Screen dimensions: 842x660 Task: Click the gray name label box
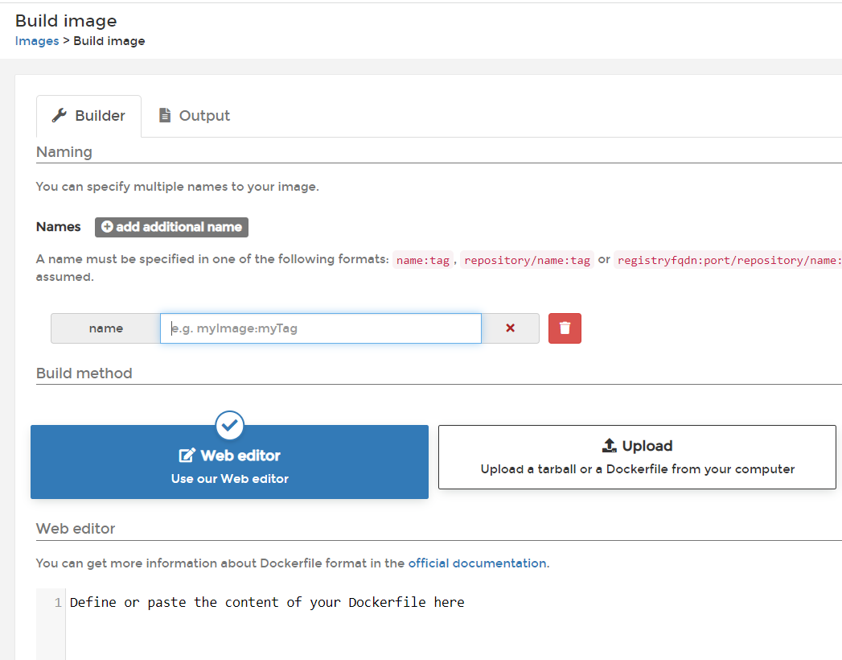(x=105, y=328)
